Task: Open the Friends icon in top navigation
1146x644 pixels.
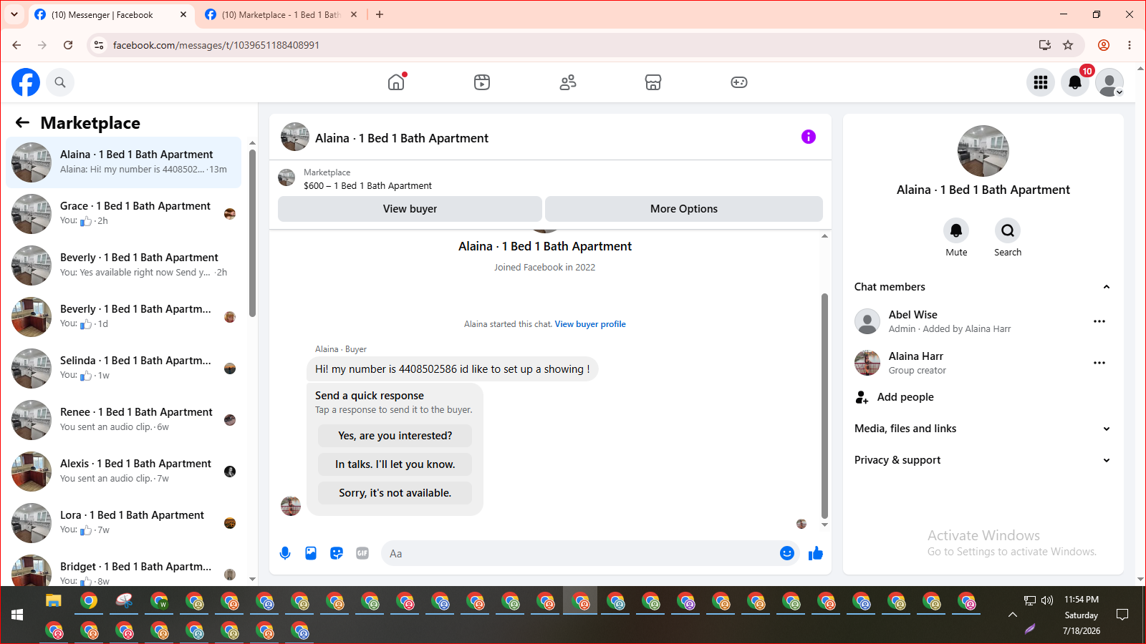Action: point(568,82)
